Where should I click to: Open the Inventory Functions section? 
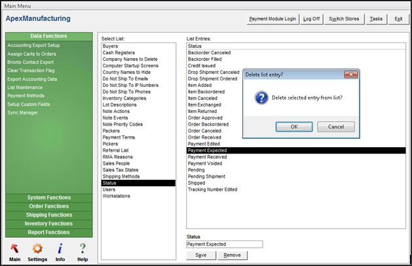click(49, 224)
